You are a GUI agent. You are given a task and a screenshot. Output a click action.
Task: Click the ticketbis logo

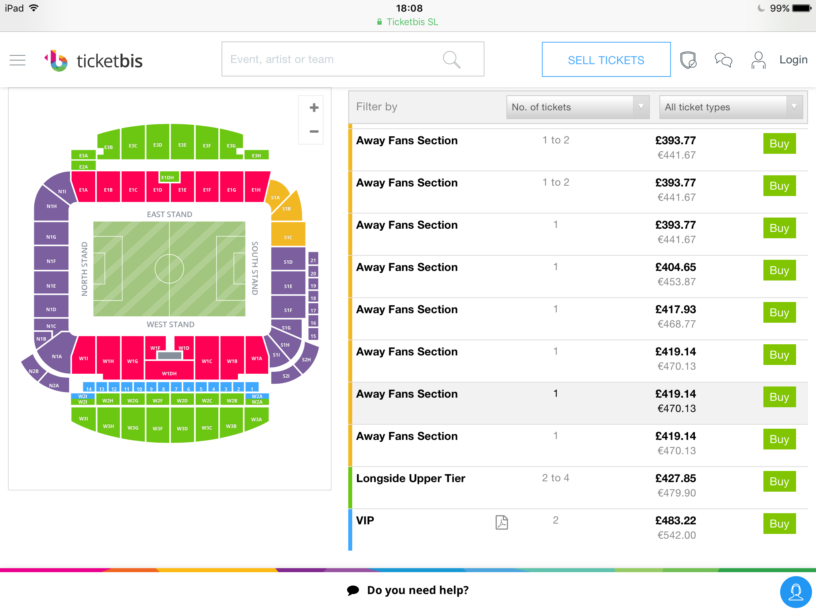click(x=93, y=61)
